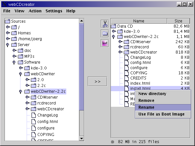Click the 818 KB size value

click(x=182, y=52)
